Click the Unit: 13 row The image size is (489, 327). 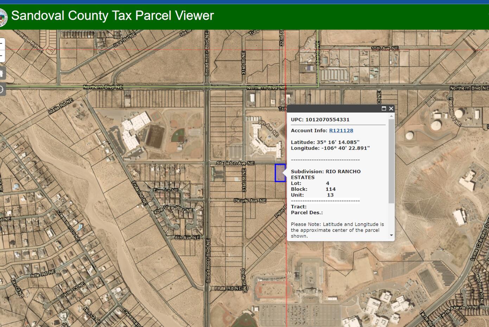point(312,195)
